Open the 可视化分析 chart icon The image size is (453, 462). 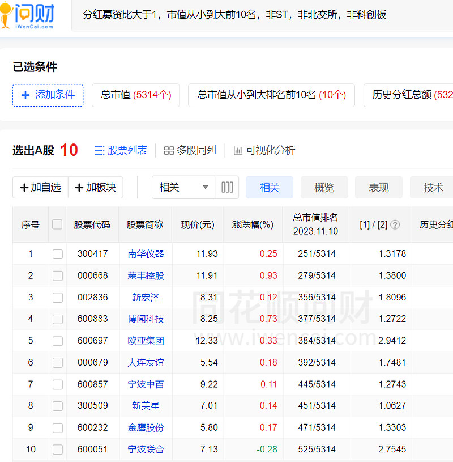pos(238,150)
